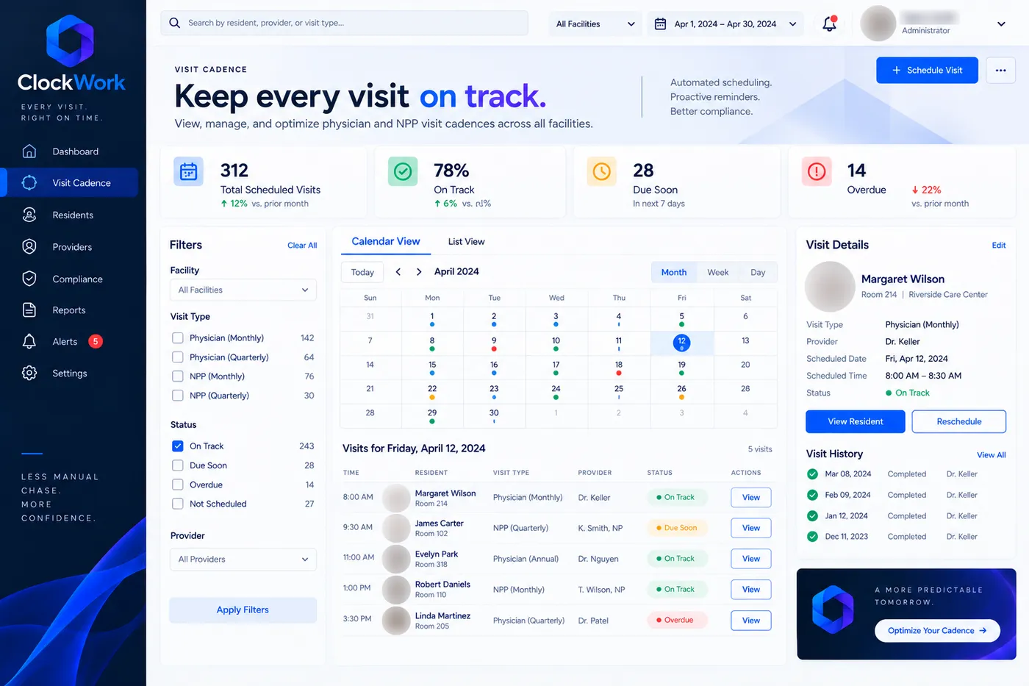Click the search input field
Image resolution: width=1029 pixels, height=686 pixels.
pos(344,23)
